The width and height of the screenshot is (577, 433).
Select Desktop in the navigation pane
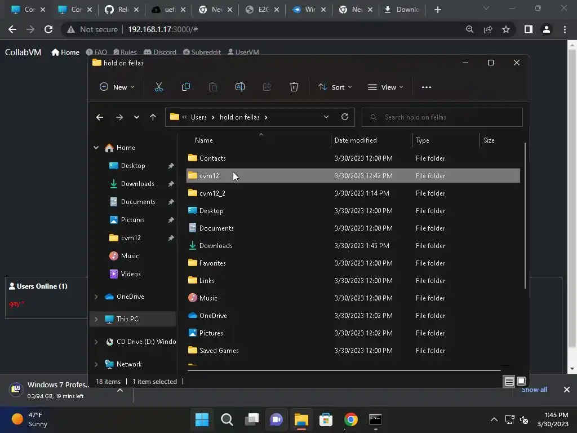[132, 166]
